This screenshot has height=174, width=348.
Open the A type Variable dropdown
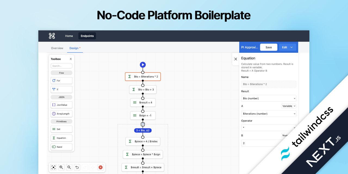pyautogui.click(x=289, y=106)
